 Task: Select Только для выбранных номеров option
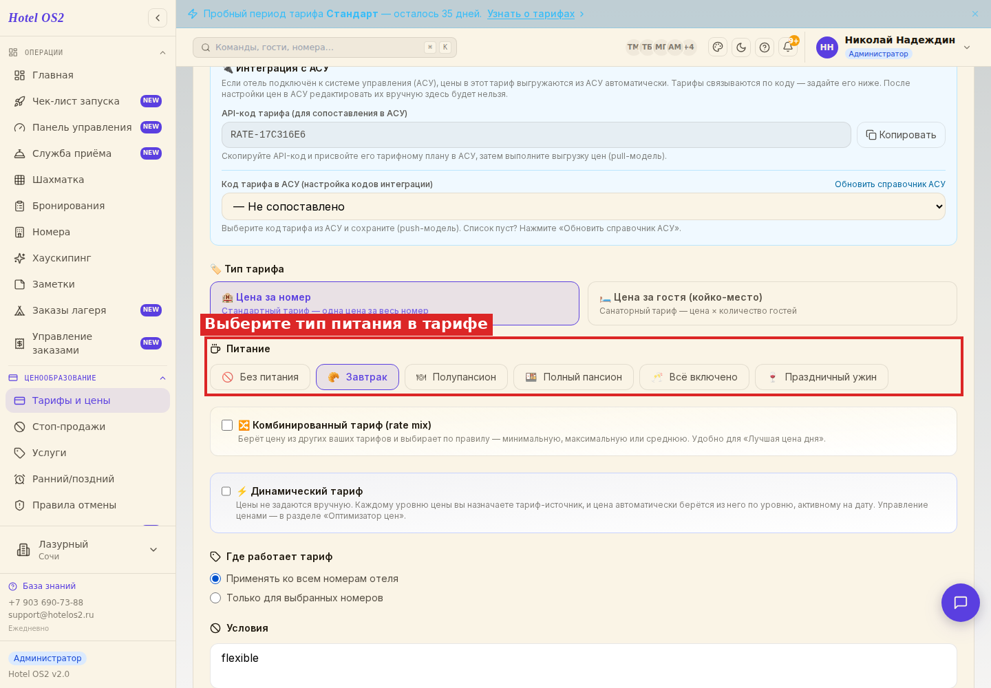[215, 598]
